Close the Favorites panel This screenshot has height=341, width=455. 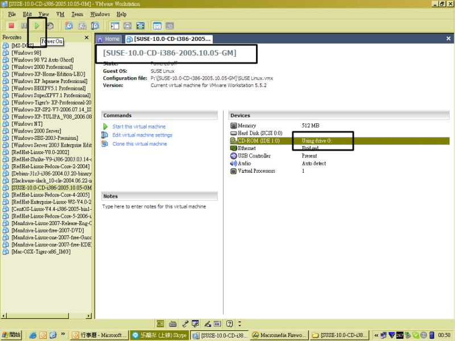(x=86, y=38)
